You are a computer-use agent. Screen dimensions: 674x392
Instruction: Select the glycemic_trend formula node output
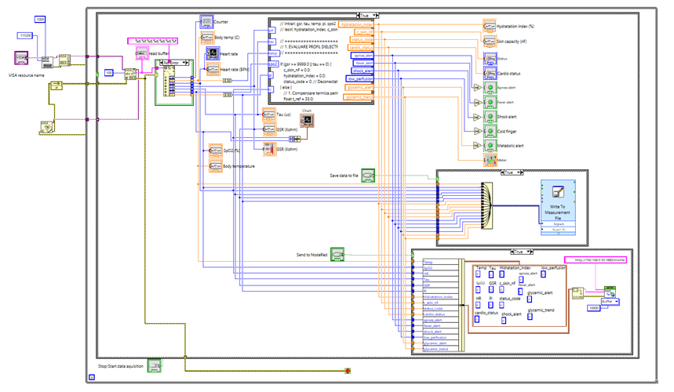359,97
